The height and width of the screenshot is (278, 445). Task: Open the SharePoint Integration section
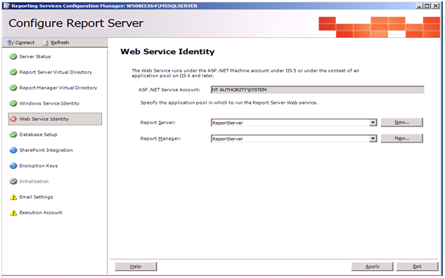[46, 150]
